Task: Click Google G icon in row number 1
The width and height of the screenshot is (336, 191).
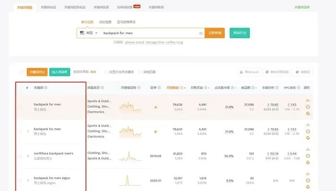Action: coord(308,138)
